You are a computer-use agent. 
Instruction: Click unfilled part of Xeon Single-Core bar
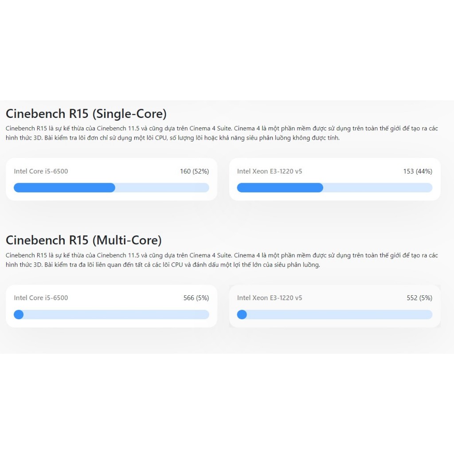377,188
